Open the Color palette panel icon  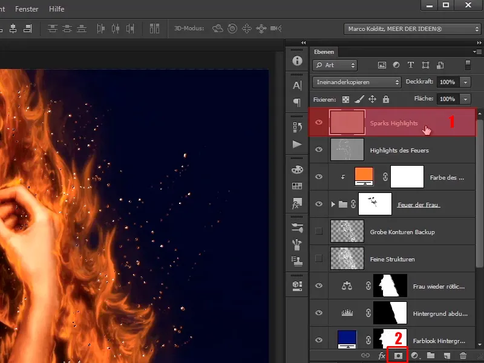[297, 169]
